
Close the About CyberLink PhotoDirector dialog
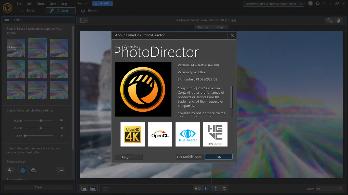[x=232, y=36]
